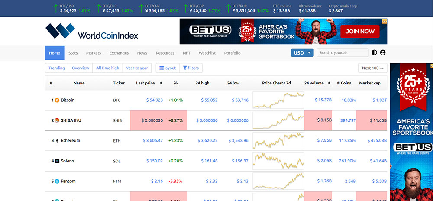Click the Solana coin icon
This screenshot has height=201, width=433.
tap(57, 161)
